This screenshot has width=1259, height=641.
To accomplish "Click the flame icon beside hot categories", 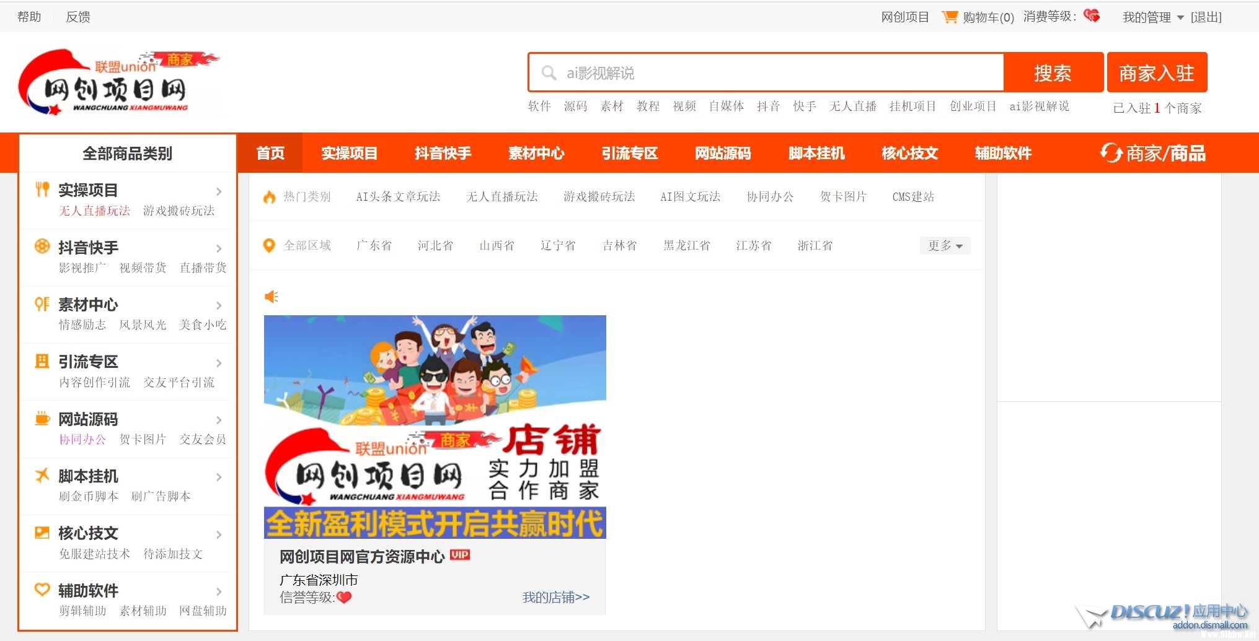I will (269, 197).
